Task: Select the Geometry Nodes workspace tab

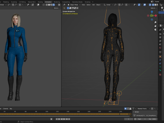Action: pos(77,2)
